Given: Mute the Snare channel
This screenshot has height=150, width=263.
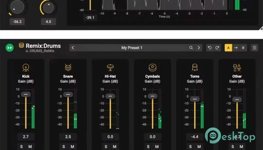Looking at the screenshot, I should click(x=73, y=147).
